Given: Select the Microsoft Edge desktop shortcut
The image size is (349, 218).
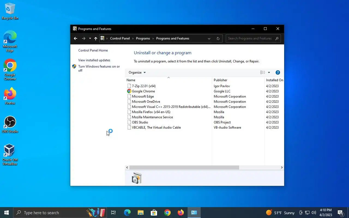Looking at the screenshot, I should coord(10,41).
